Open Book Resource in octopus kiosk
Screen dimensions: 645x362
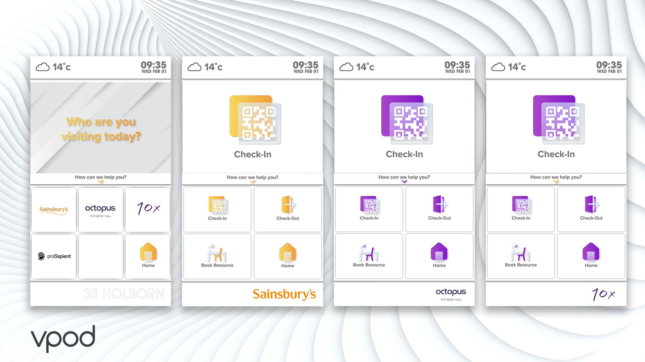(x=369, y=256)
